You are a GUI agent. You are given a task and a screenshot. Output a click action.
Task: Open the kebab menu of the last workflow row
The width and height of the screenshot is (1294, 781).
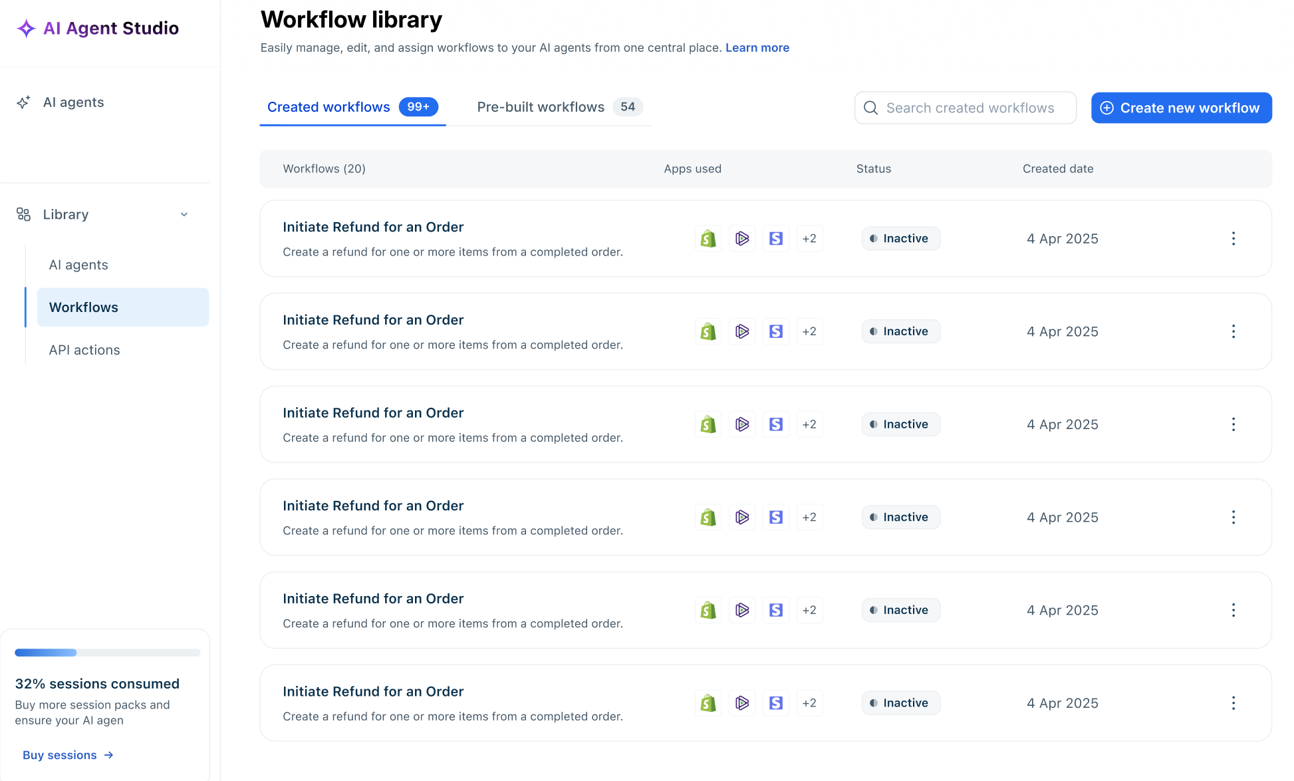click(x=1233, y=703)
